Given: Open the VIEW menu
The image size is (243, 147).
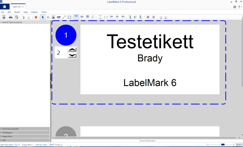Looking at the screenshot, I should 26,12.
